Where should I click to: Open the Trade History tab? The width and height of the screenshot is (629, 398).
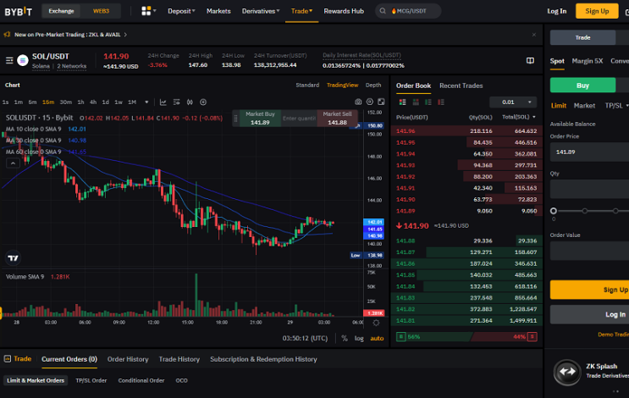(179, 359)
